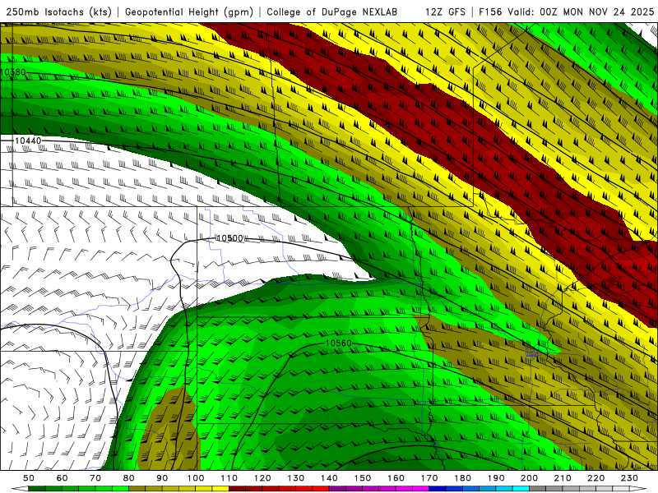Click the "250mb Isotachs (kts)" title text
This screenshot has width=658, height=493.
58,12
